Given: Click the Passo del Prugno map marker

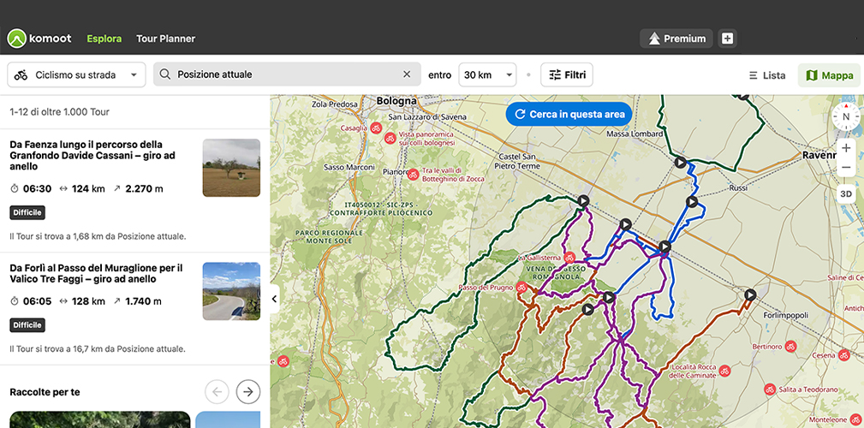Looking at the screenshot, I should coord(519,288).
